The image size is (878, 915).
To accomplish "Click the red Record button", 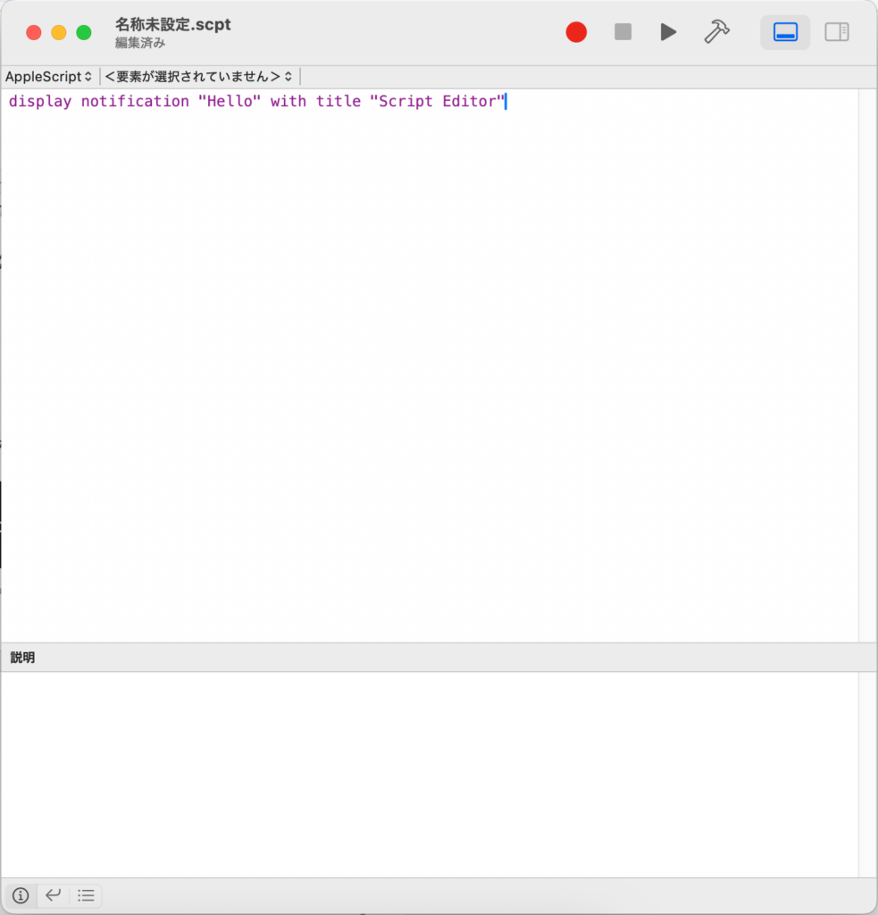I will click(576, 32).
